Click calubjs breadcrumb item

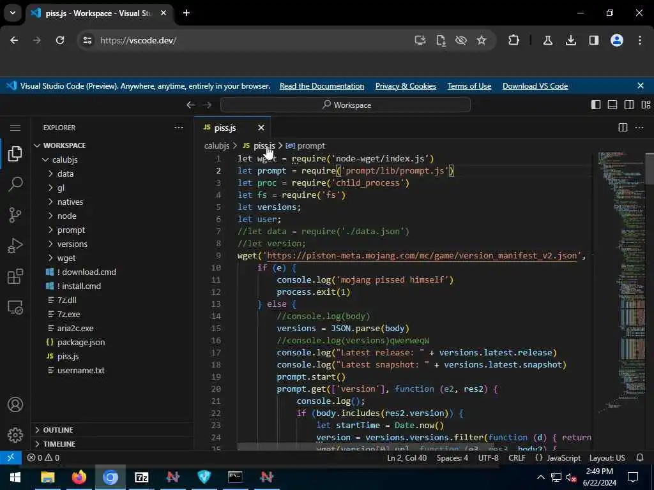217,146
